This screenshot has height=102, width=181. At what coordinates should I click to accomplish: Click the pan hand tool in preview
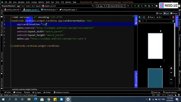tap(171, 68)
